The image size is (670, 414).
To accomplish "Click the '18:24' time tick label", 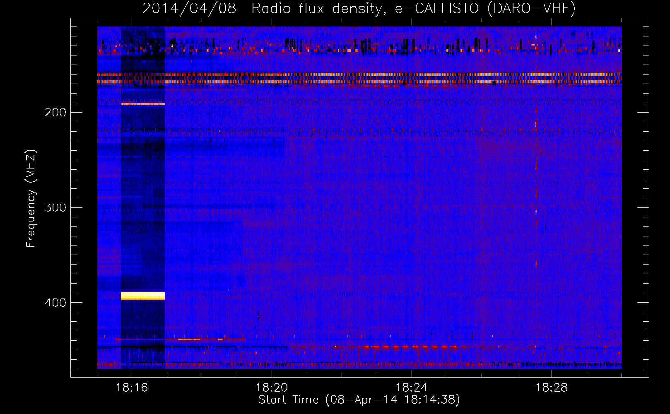I will (412, 388).
